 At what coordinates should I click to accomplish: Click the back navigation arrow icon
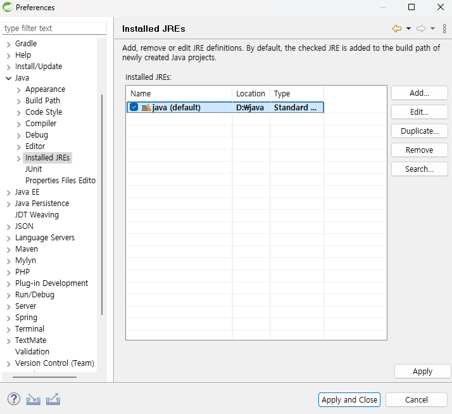click(x=397, y=29)
